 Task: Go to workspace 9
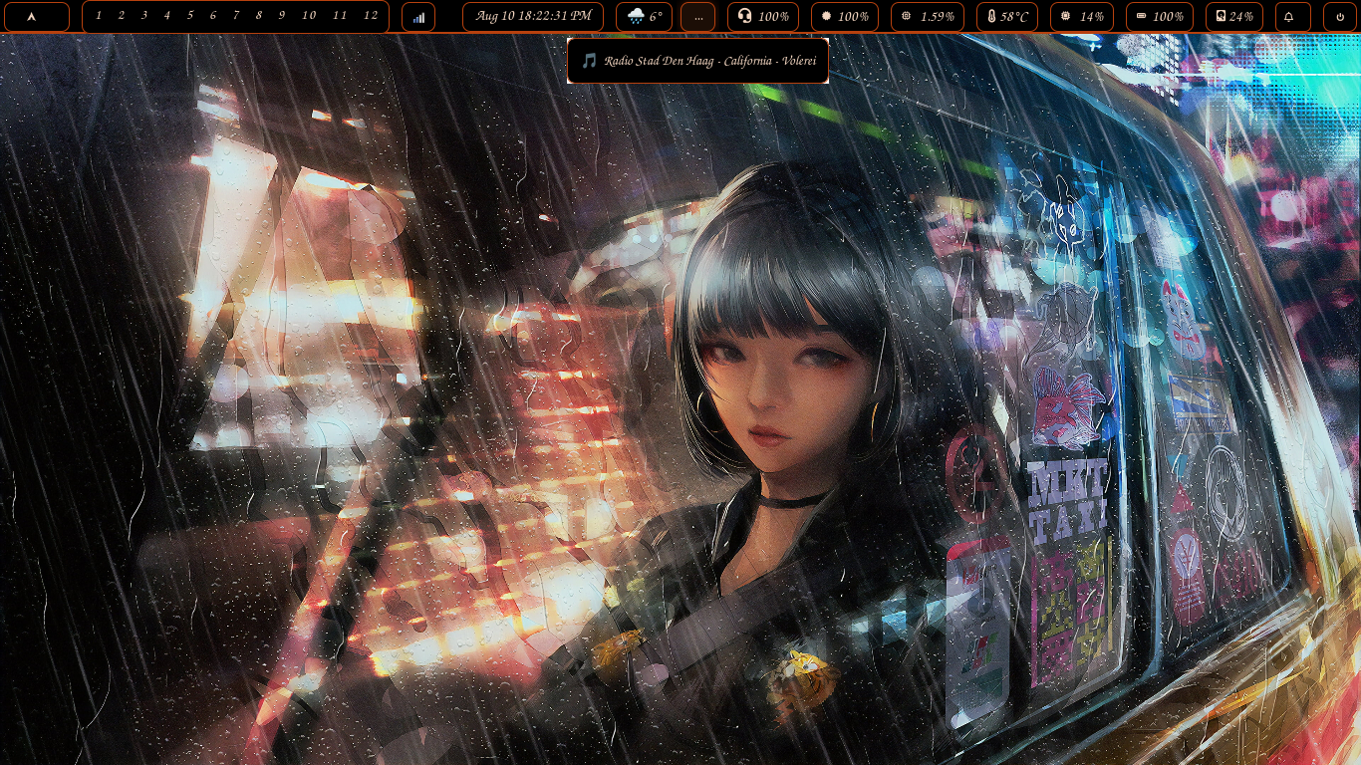[x=282, y=16]
